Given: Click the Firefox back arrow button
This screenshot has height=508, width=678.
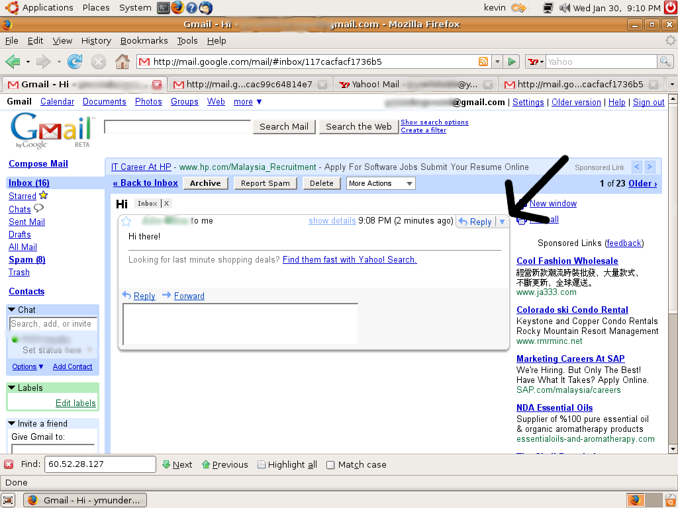Looking at the screenshot, I should point(13,62).
